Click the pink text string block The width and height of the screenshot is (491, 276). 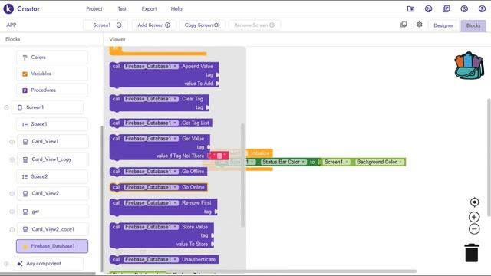tap(219, 156)
